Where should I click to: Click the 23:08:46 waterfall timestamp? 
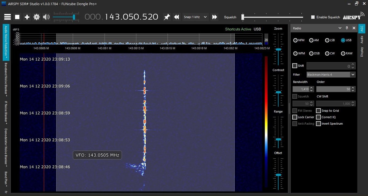(x=45, y=167)
